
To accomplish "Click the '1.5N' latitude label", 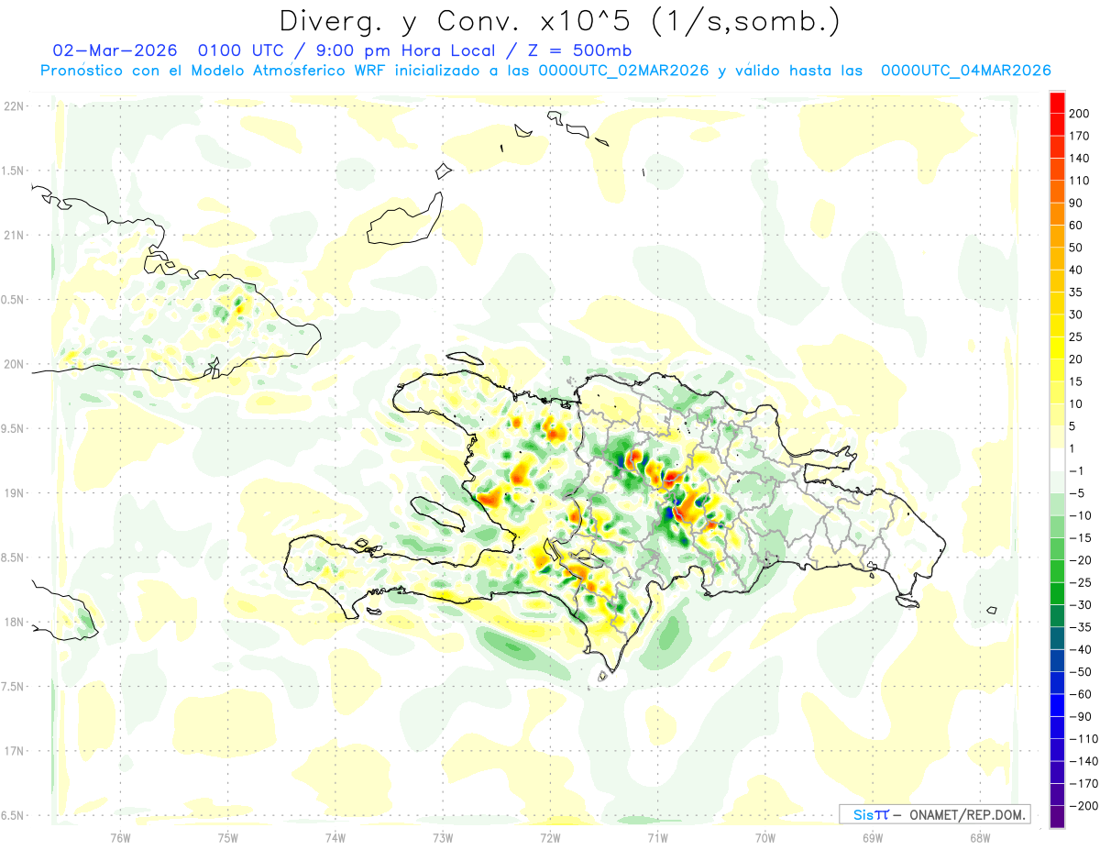I will coord(14,171).
